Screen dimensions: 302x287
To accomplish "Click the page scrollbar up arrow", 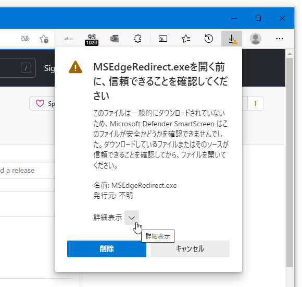I will pos(290,54).
